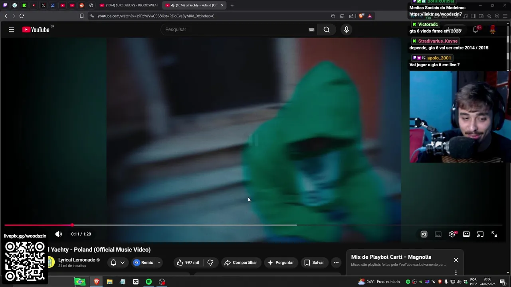Click the share icon in address bar
511x287 pixels.
click(x=351, y=16)
